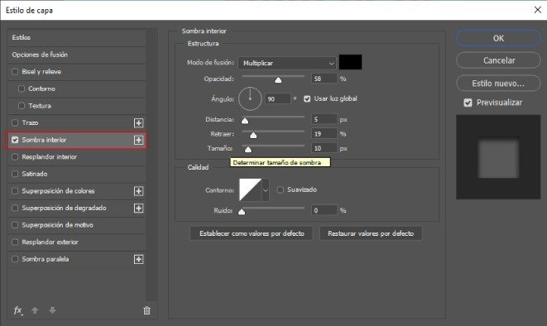Open Modo de fusión Multiplicar dropdown

point(287,63)
